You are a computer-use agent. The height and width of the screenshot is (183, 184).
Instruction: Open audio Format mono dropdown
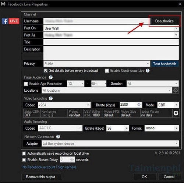pos(162,128)
